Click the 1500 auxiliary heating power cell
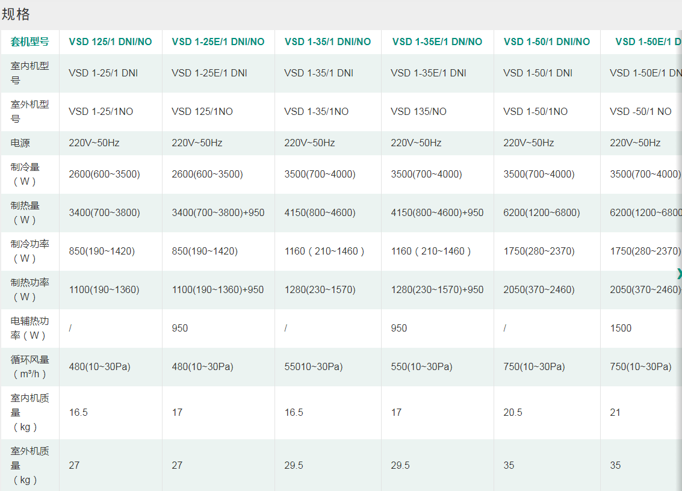Screen dimensions: 682x491 (x=621, y=328)
